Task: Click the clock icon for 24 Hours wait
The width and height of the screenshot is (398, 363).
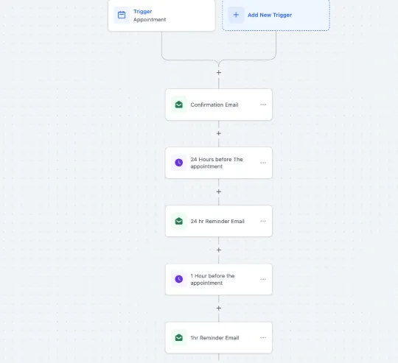Action: pos(179,163)
